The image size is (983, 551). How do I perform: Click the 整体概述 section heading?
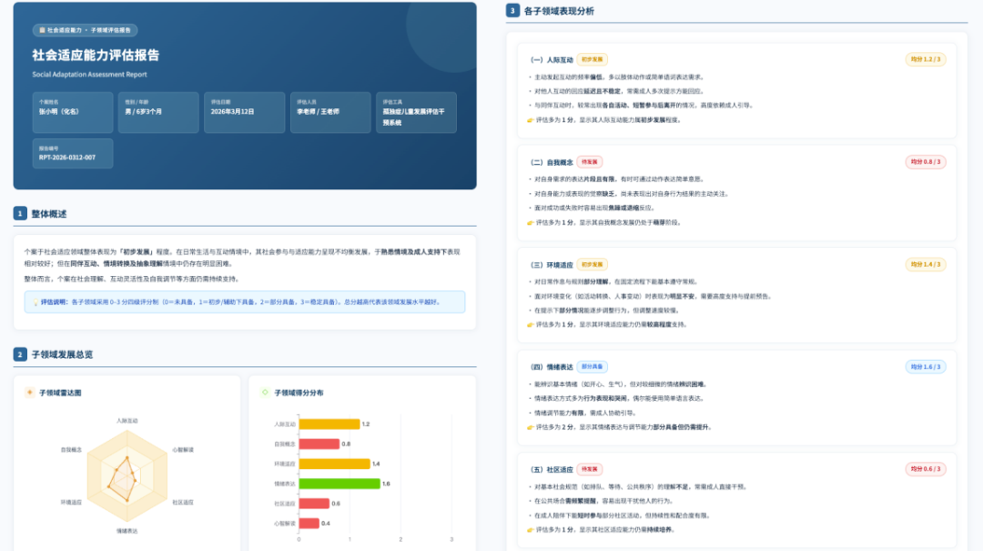pos(49,214)
